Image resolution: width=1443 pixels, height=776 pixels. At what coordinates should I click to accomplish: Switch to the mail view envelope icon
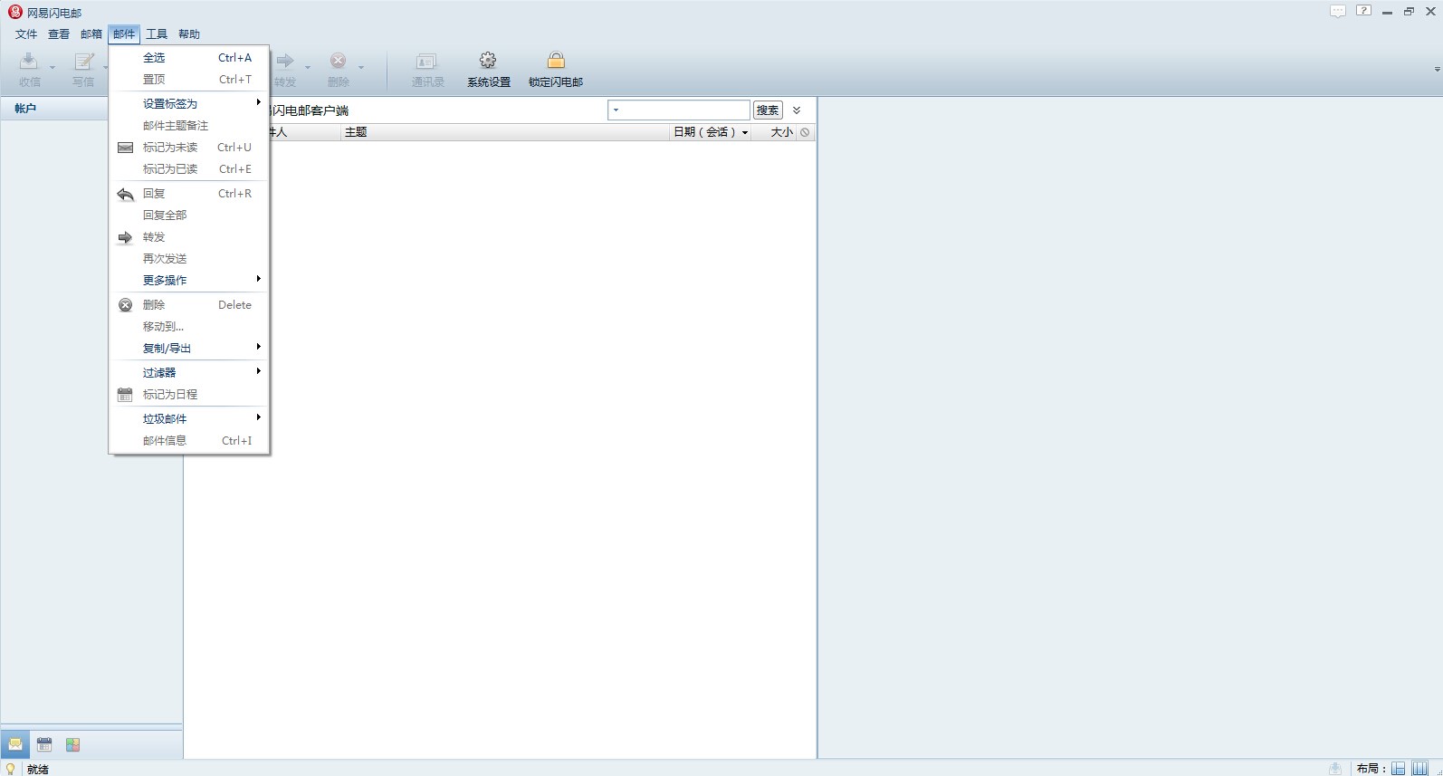[15, 744]
